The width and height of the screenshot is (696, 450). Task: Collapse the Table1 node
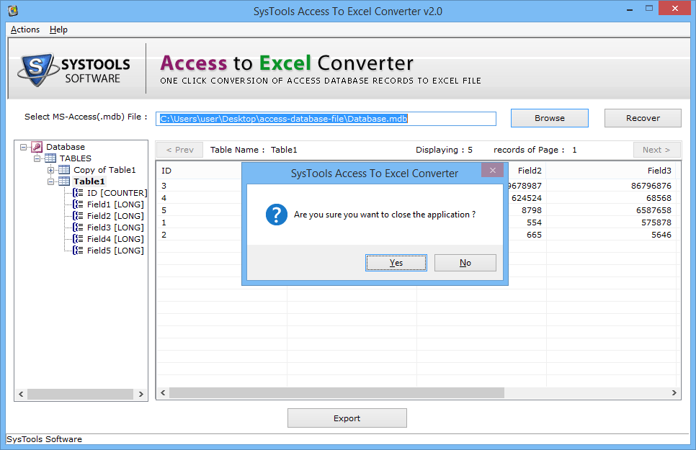(51, 181)
